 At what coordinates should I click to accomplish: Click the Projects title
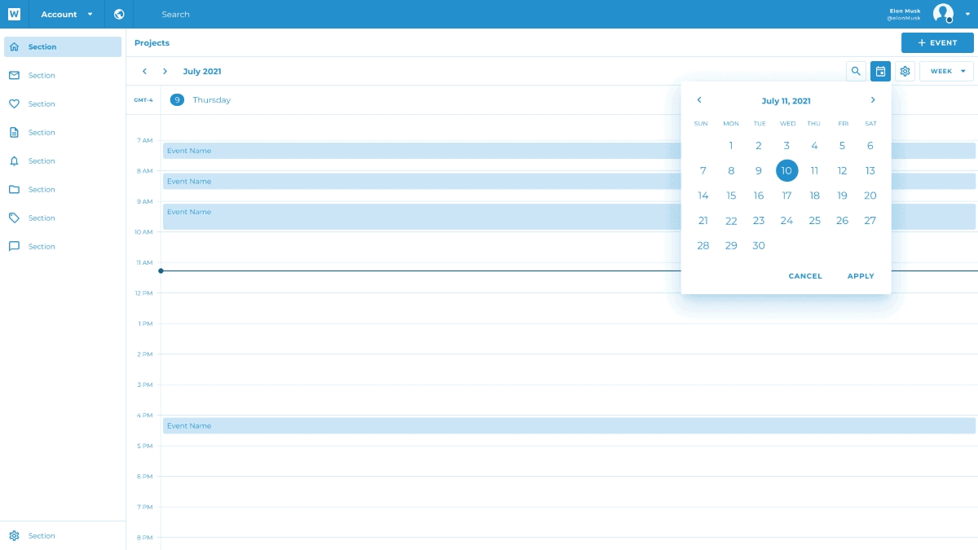tap(152, 42)
